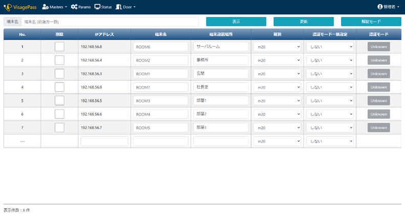Click the Params gears icon
This screenshot has height=219, width=405.
74,7
